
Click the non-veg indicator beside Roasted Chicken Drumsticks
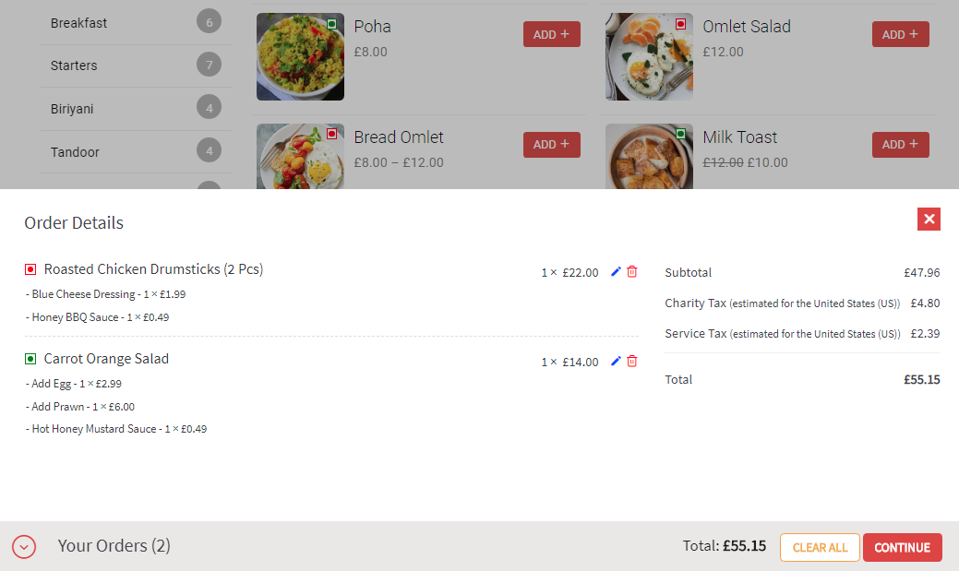(x=30, y=269)
